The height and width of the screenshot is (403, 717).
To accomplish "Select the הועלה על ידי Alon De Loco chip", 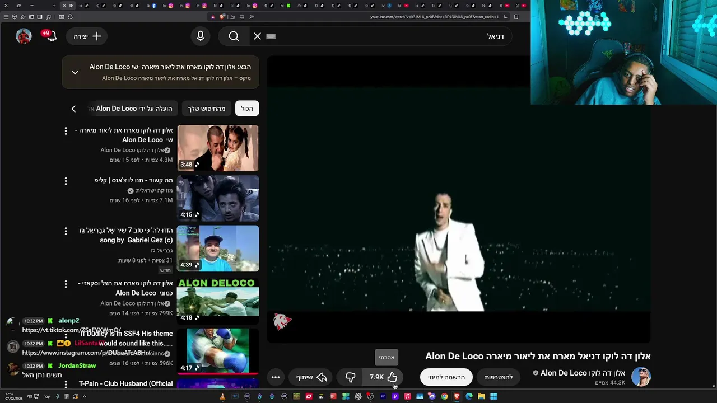I will coord(132,109).
